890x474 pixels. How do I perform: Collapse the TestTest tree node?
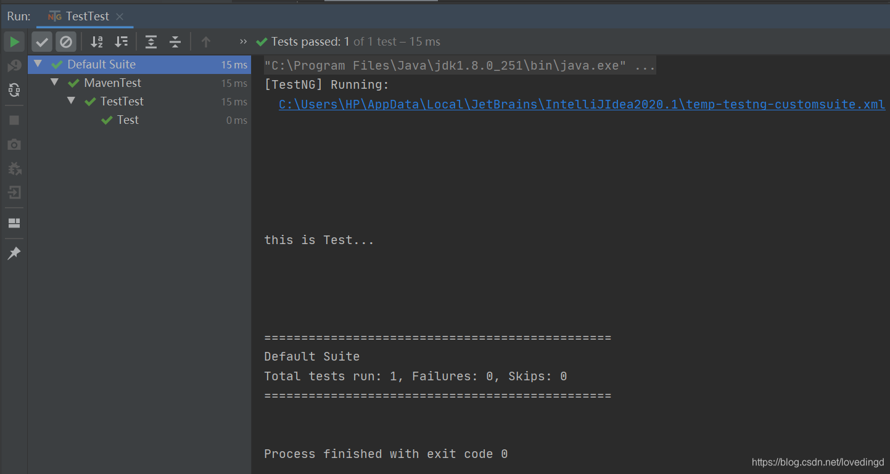coord(72,101)
